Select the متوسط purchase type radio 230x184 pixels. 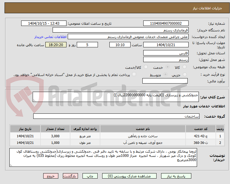(165, 75)
